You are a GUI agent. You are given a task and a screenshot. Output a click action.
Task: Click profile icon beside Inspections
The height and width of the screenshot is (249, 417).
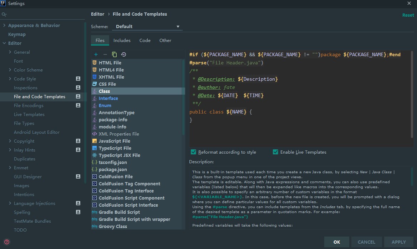click(78, 88)
